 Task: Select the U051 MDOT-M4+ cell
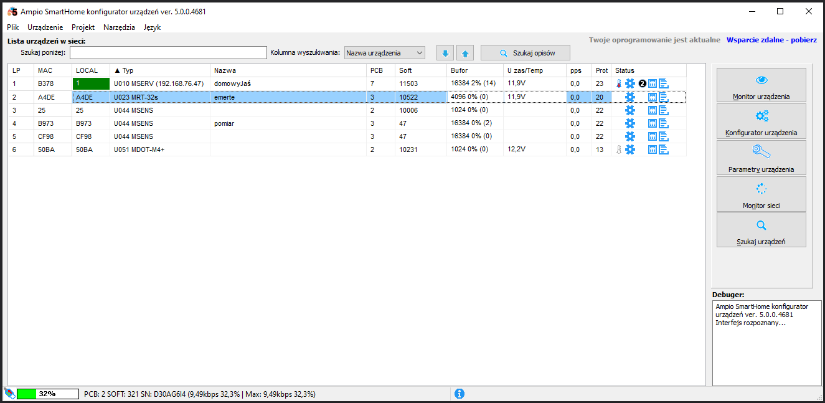160,149
